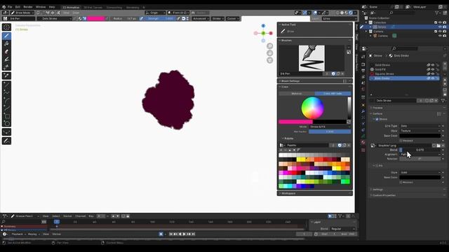Open the Stroke popover in the header
The image size is (449, 252).
[217, 19]
